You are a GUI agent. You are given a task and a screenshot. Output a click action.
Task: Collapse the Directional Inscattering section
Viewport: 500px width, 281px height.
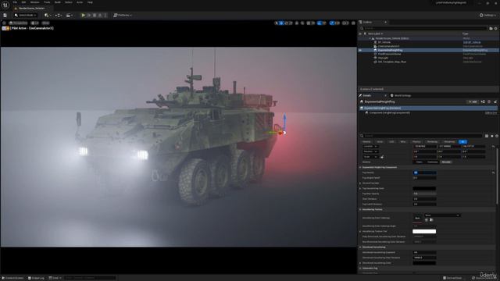coord(361,247)
